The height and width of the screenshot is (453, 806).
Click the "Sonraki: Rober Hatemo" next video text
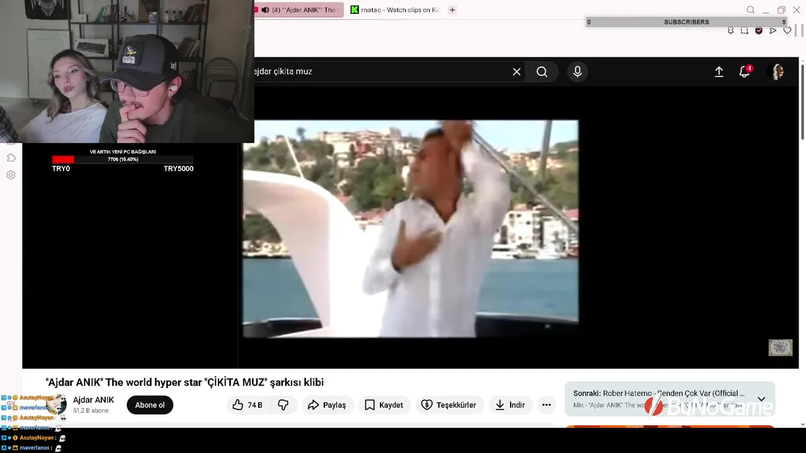click(x=659, y=393)
